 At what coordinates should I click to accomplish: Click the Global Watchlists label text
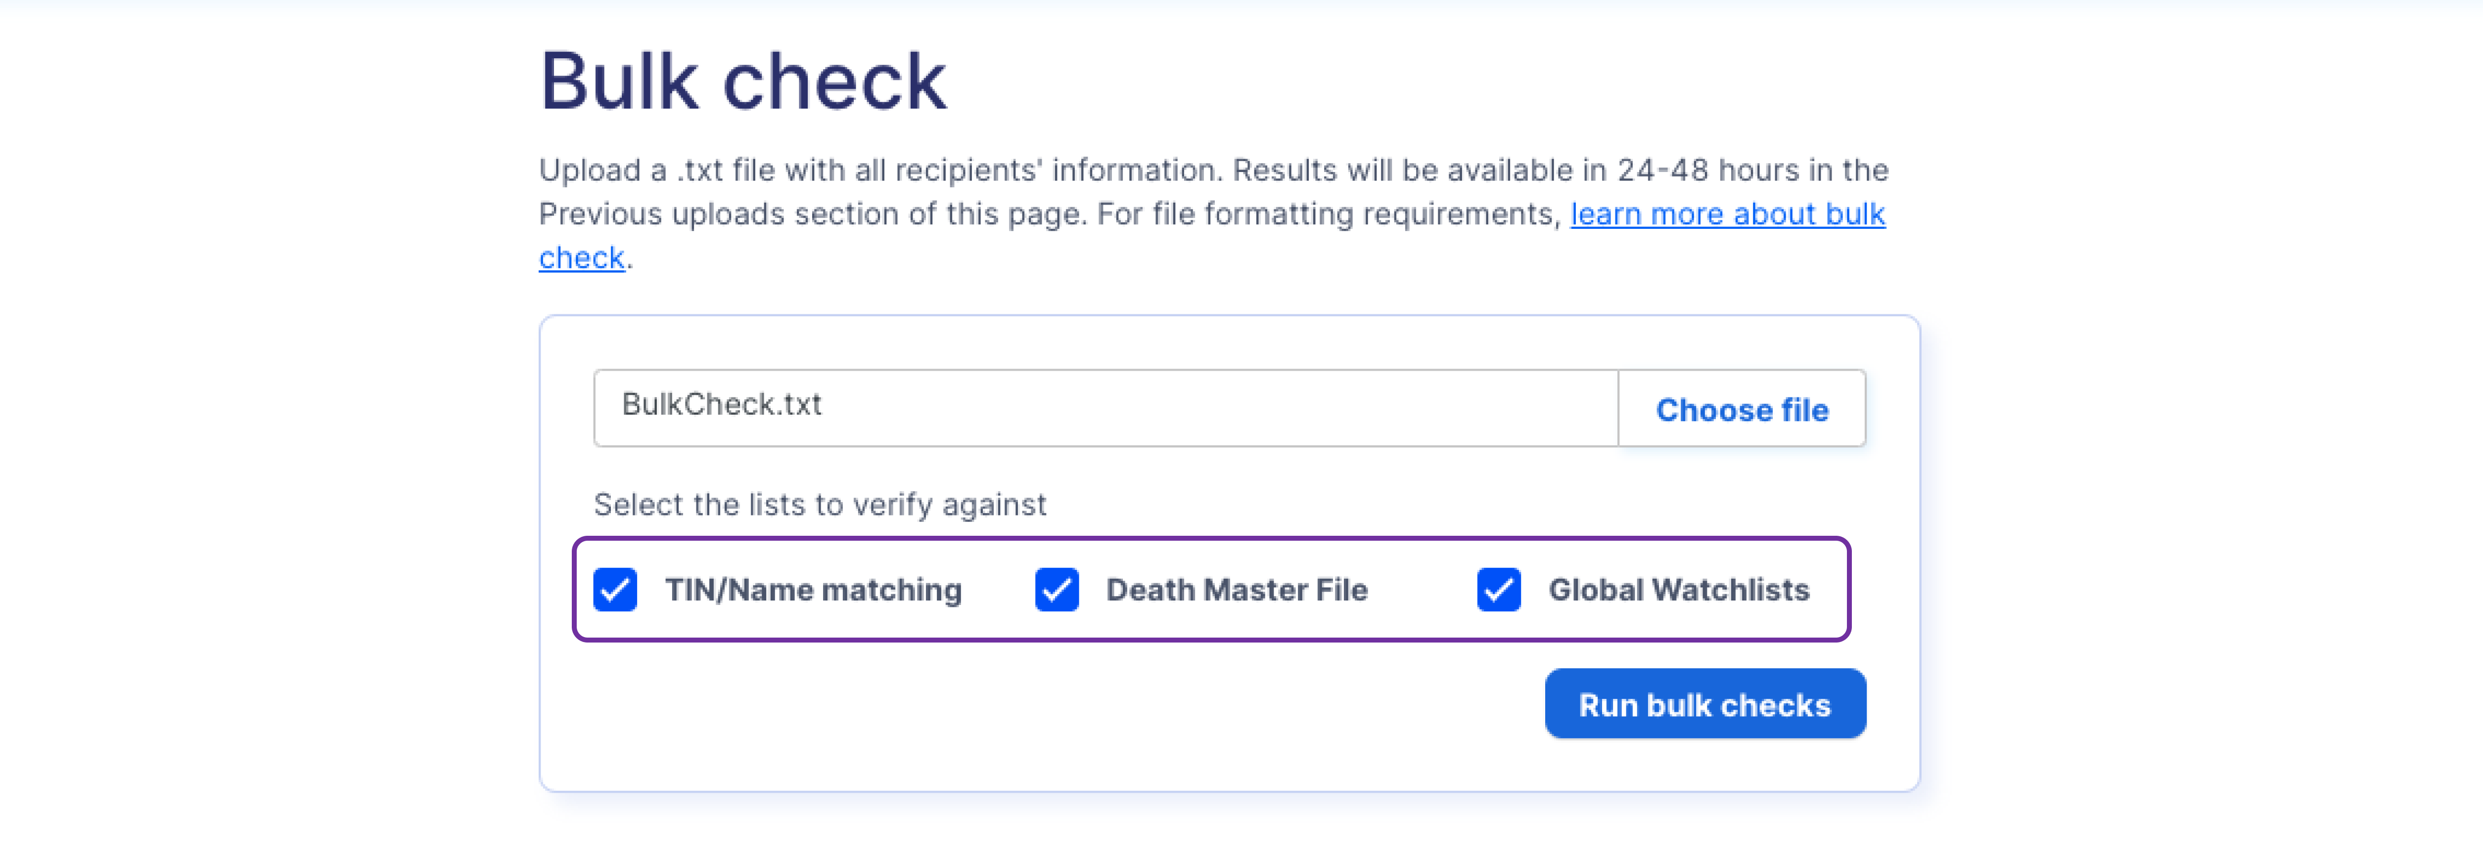(1679, 589)
